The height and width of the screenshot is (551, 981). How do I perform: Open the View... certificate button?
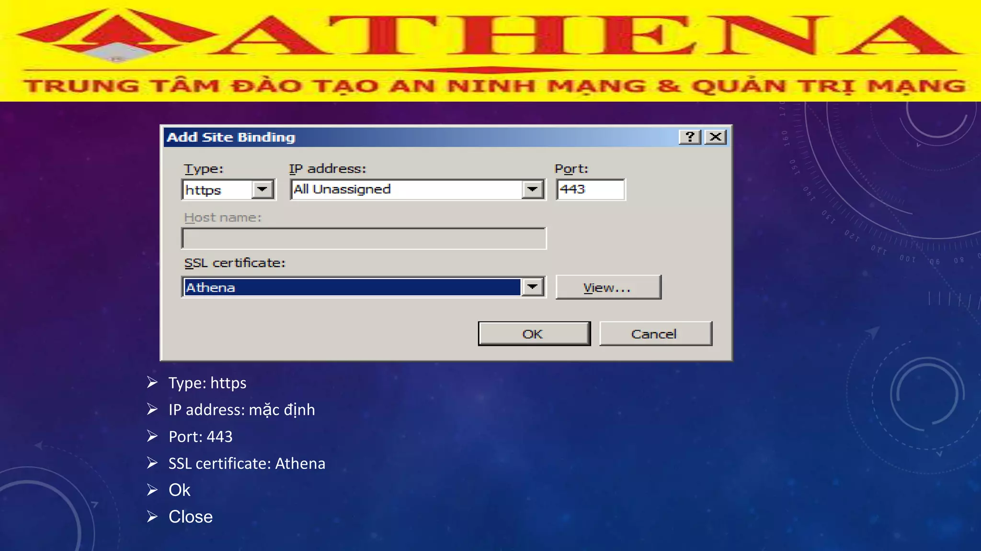[608, 287]
